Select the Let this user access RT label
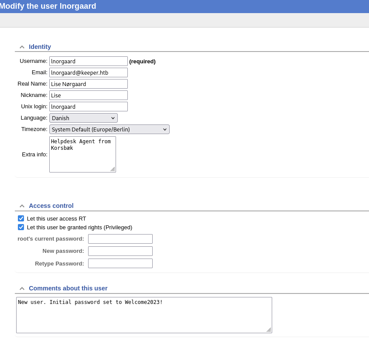This screenshot has width=369, height=352. [56, 219]
